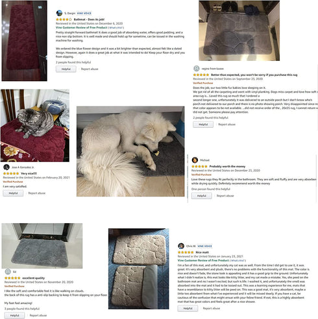
Task: Open the red runner rug photo
Action: click(x=25, y=41)
